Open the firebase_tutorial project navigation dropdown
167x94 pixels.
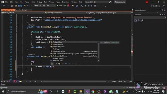22,13
